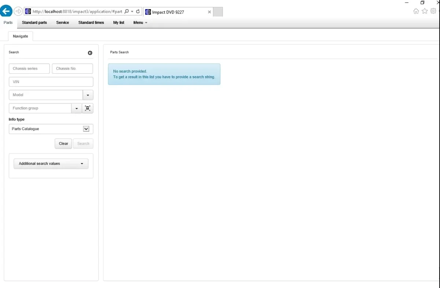Focus the Chassis No. input field
The width and height of the screenshot is (440, 288).
73,69
